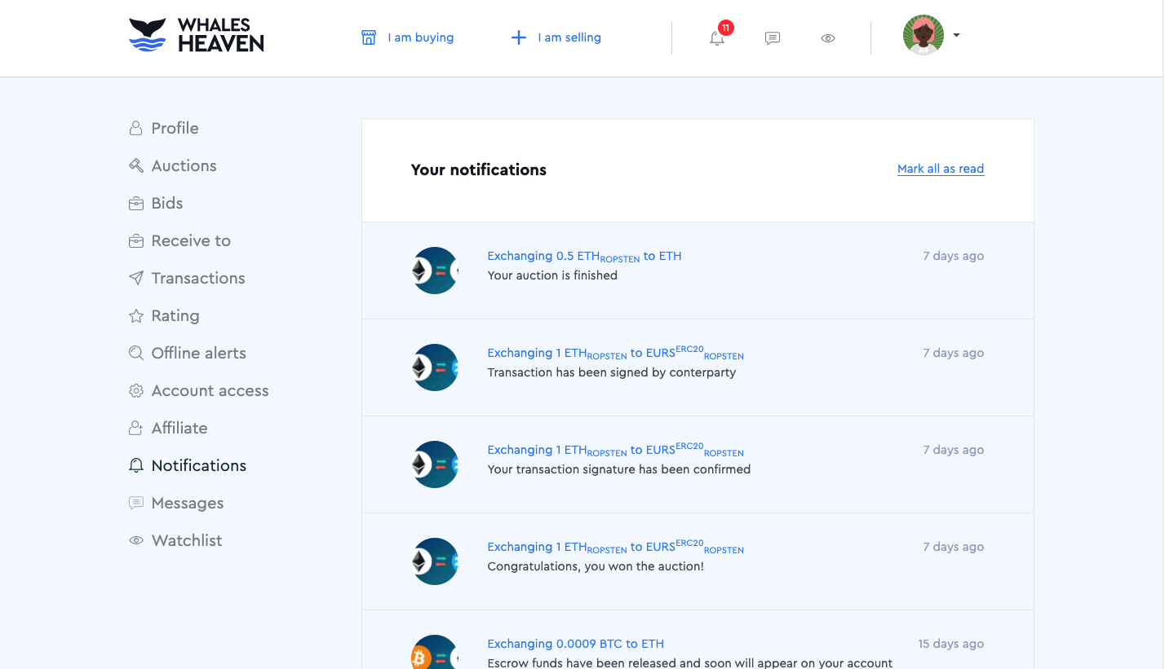Click 'Escrow funds have been released' text
Screen dimensions: 1165x669
click(x=690, y=663)
